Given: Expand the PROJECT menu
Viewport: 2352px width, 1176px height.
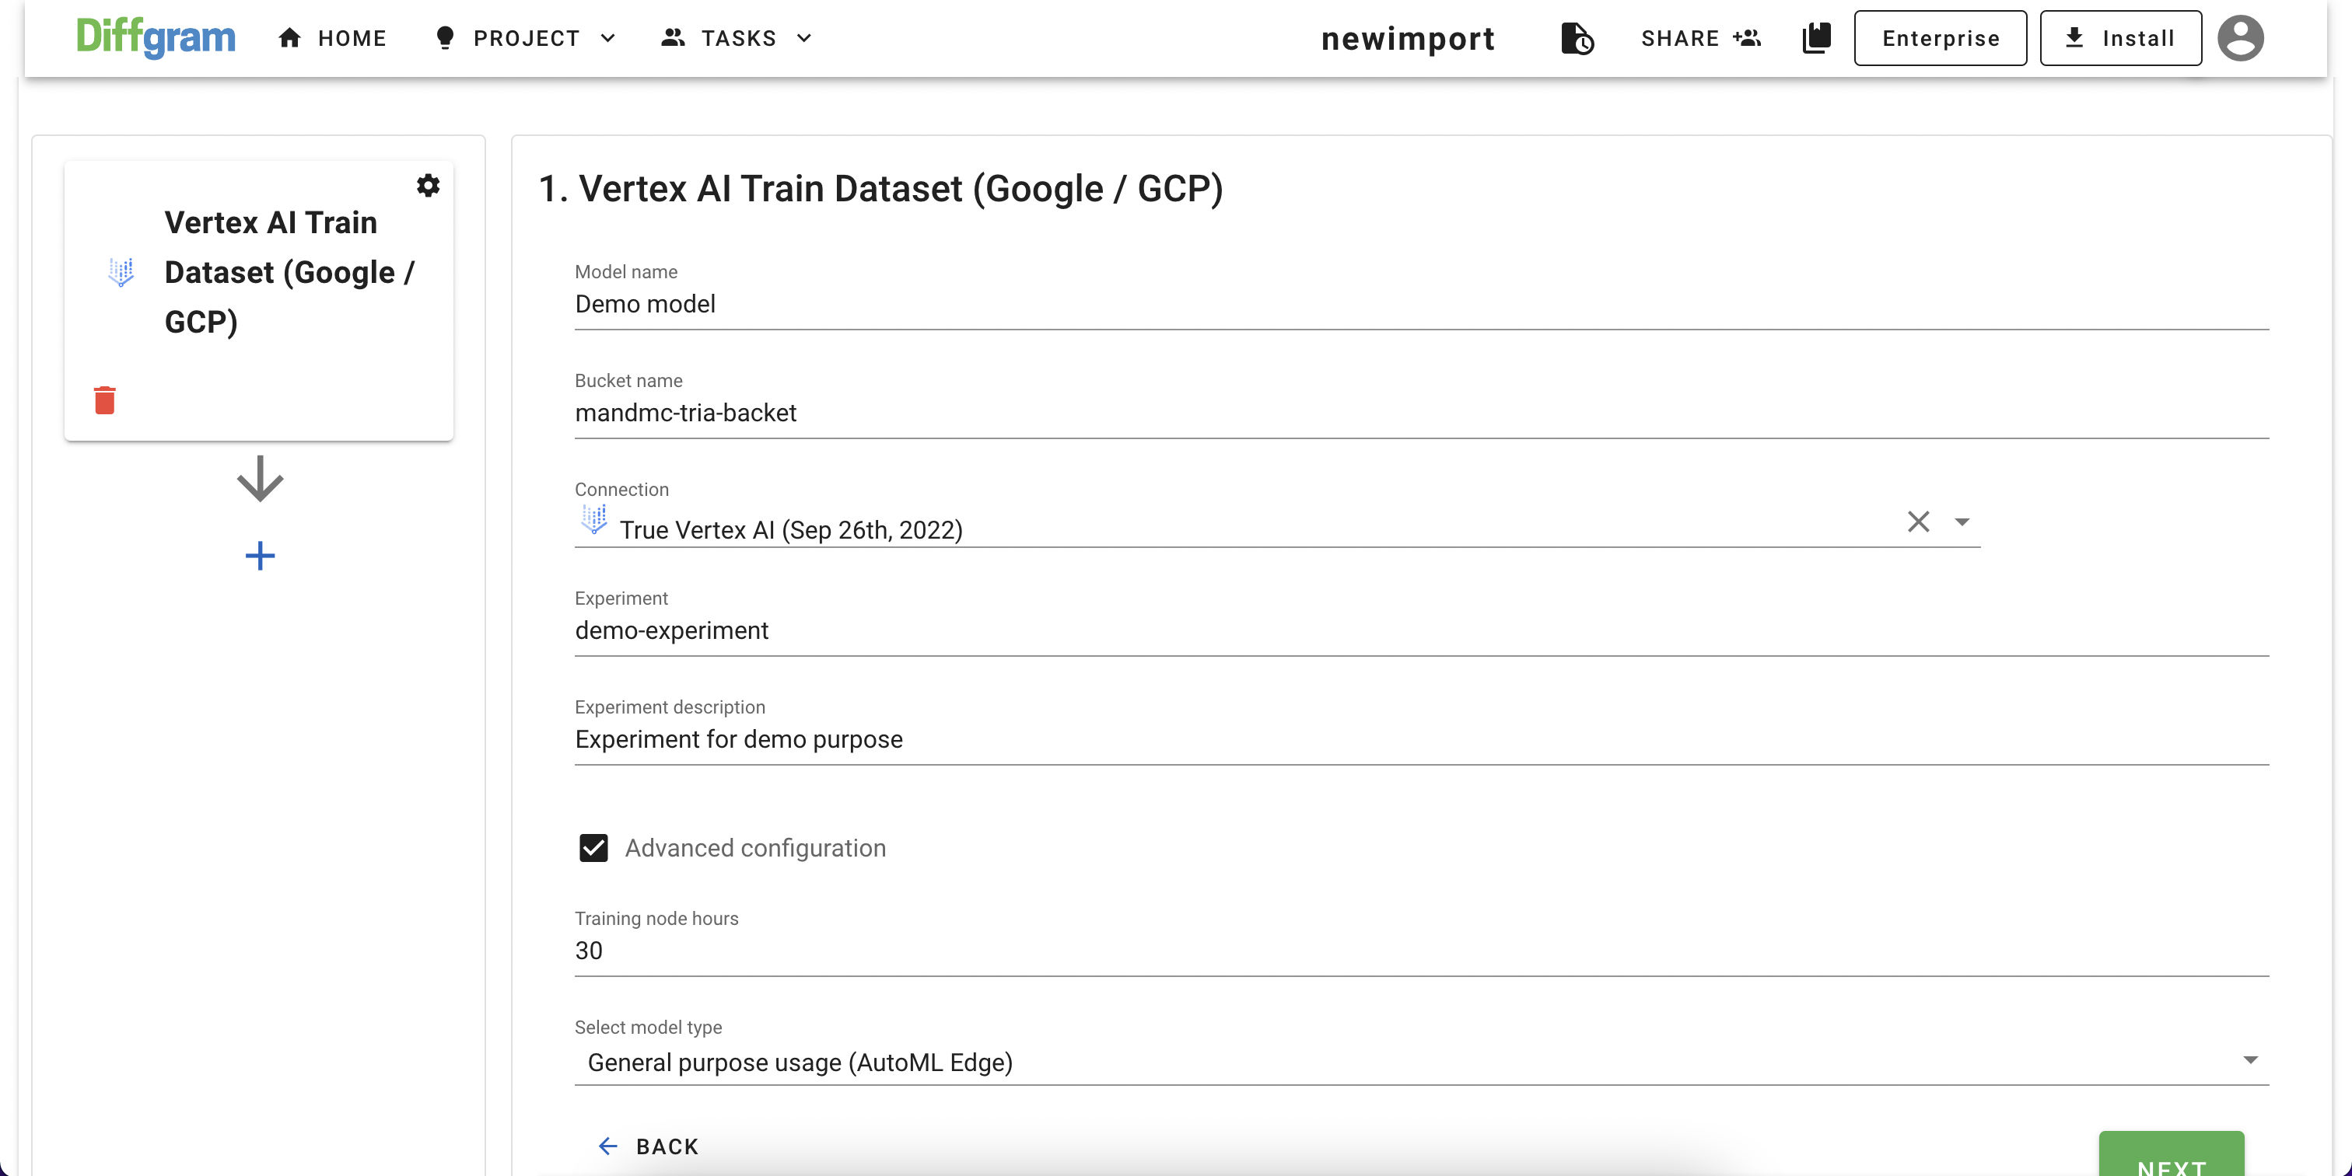Looking at the screenshot, I should tap(526, 38).
